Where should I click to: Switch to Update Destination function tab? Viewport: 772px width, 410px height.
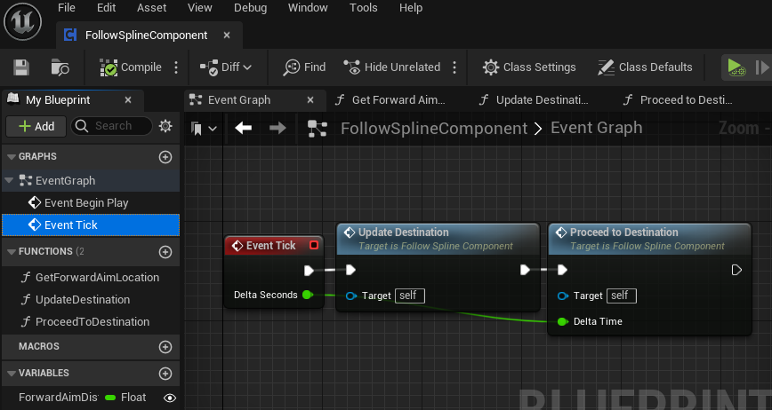[x=535, y=100]
